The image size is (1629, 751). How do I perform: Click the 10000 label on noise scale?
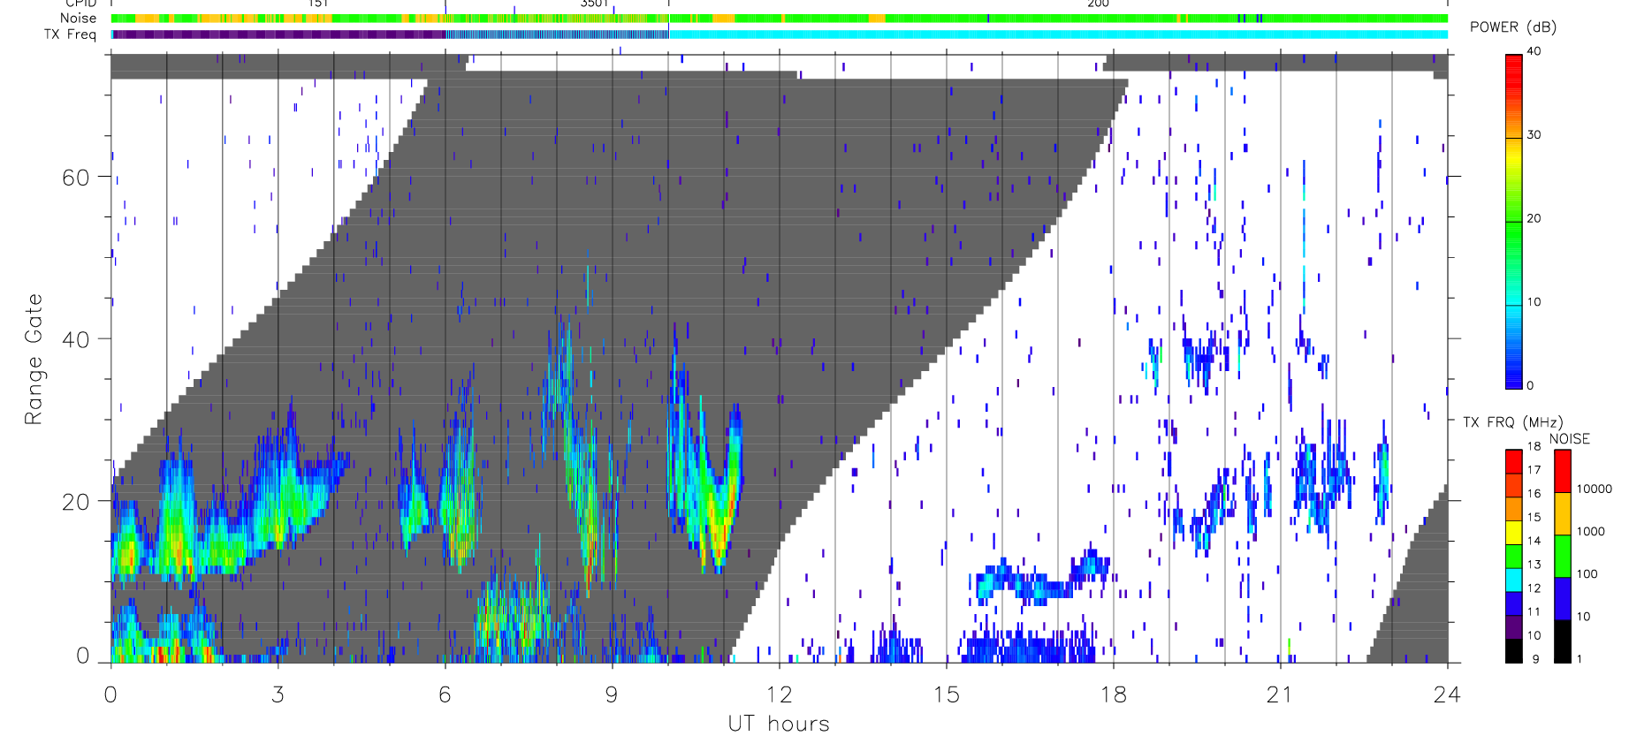coord(1595,489)
